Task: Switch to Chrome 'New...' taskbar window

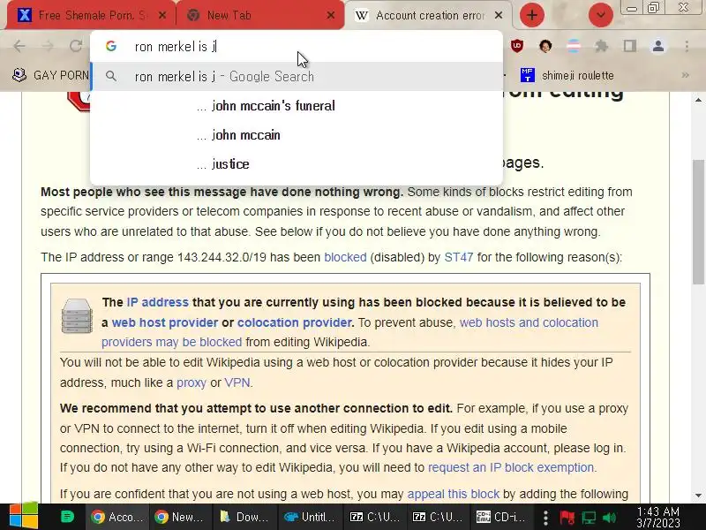Action: point(179,517)
